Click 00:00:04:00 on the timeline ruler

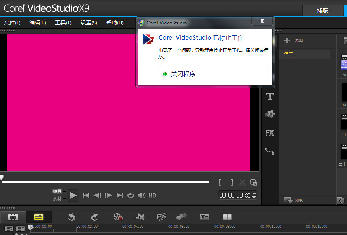(x=133, y=227)
